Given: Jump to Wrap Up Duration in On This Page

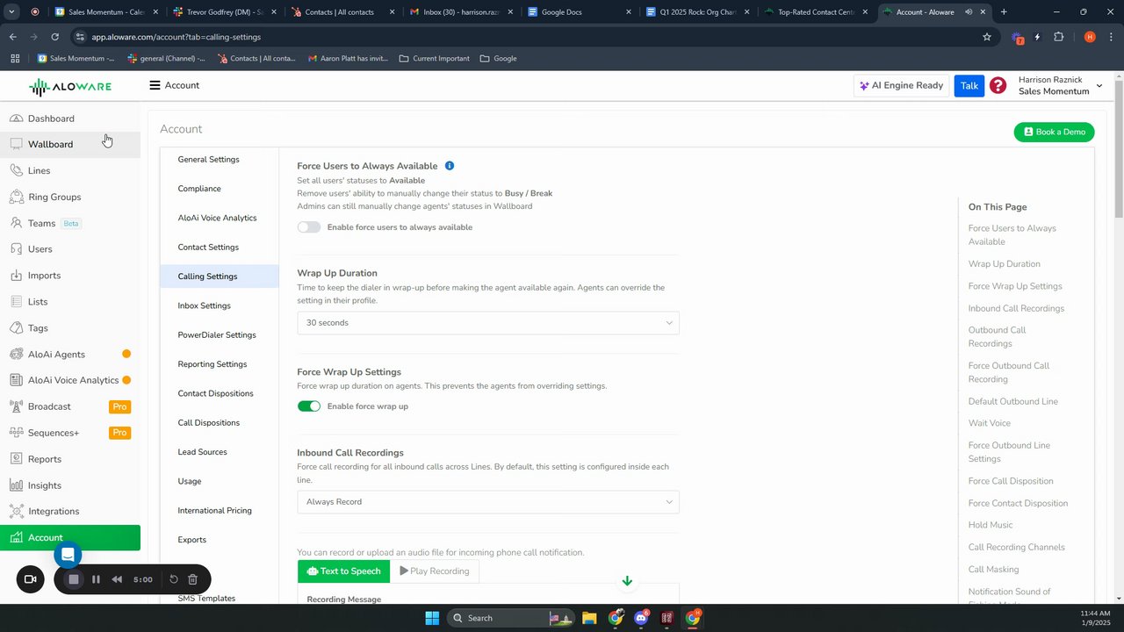Looking at the screenshot, I should click(x=1004, y=264).
